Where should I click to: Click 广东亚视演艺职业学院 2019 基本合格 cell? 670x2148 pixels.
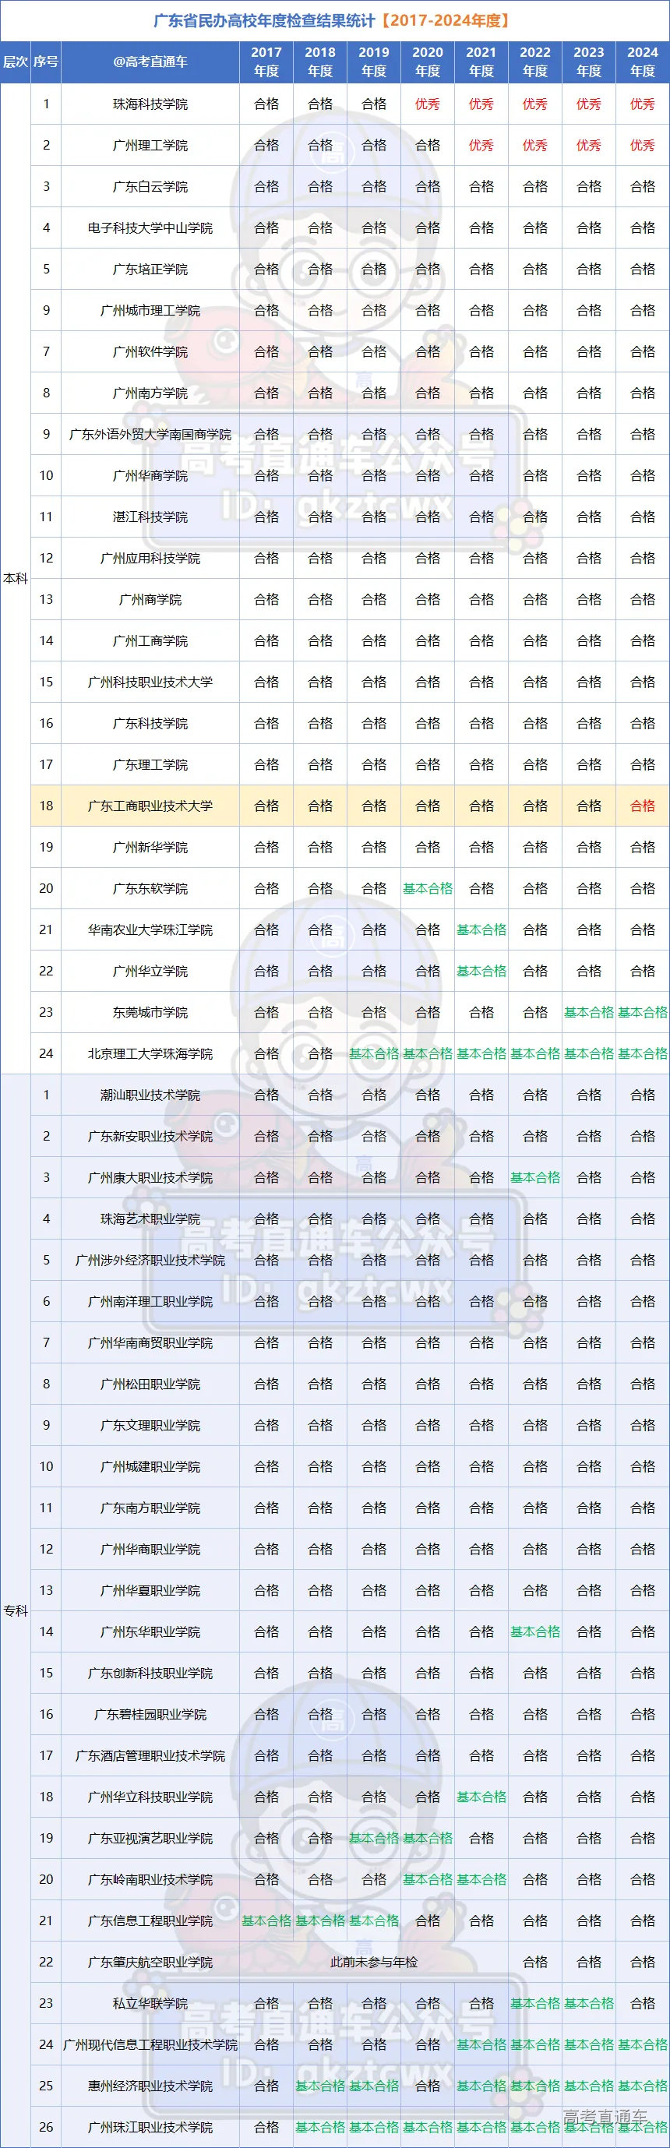[374, 1838]
